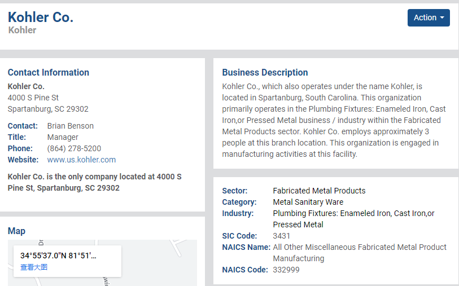Click the Sector value Fabricated Metal Products

[x=319, y=191]
